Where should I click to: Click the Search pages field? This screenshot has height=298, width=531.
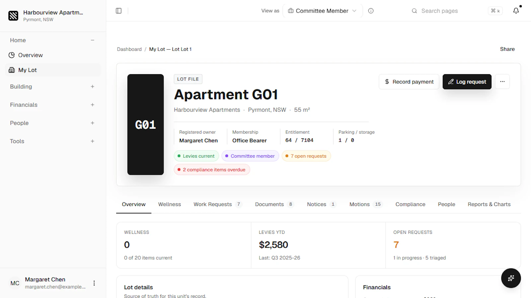click(x=457, y=11)
